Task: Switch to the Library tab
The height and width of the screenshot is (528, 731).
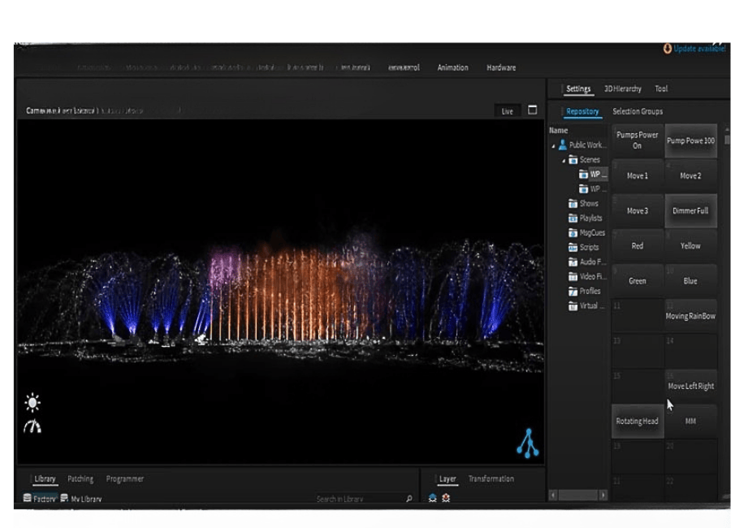Action: 45,478
